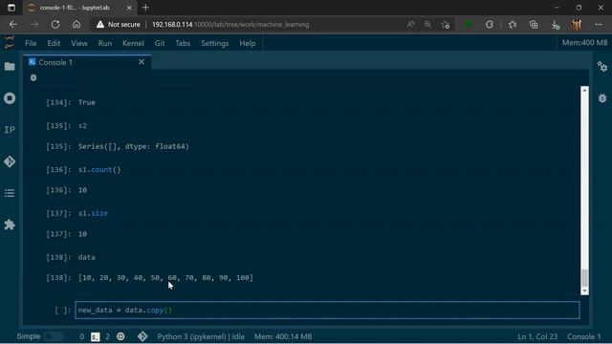Image resolution: width=612 pixels, height=344 pixels.
Task: Click the Series([], dtype: float64) output
Action: tap(134, 146)
